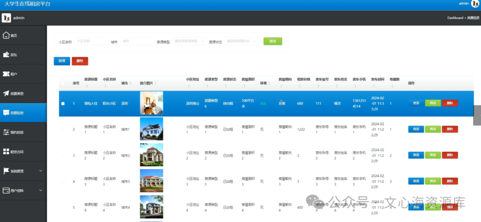This screenshot has height=222, width=481.
Task: Sort by the 房屋面积 column
Action: [244, 86]
